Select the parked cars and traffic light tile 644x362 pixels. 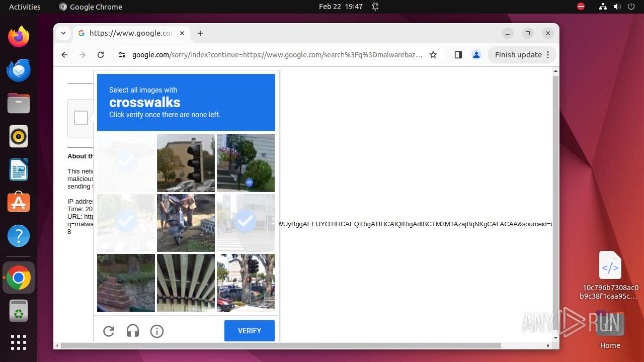pyautogui.click(x=246, y=283)
